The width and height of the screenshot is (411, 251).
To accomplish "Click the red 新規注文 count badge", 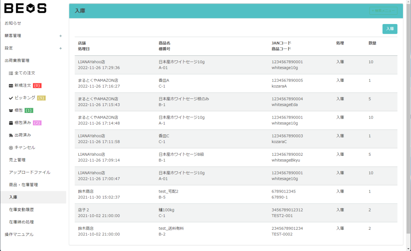I will tap(37, 86).
